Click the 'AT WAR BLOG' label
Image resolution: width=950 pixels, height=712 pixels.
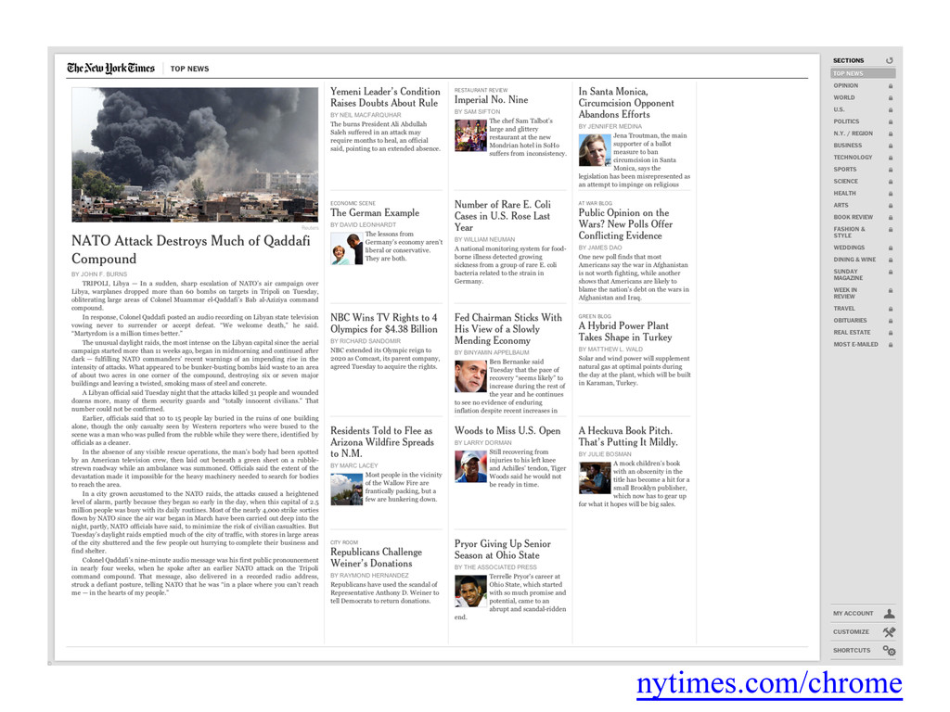pyautogui.click(x=595, y=203)
